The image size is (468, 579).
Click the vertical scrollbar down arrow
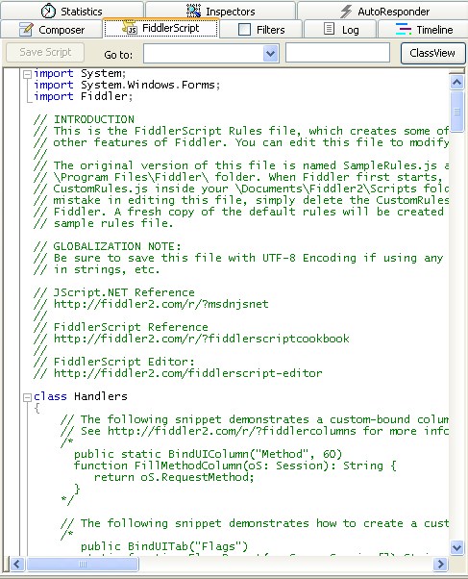[456, 547]
